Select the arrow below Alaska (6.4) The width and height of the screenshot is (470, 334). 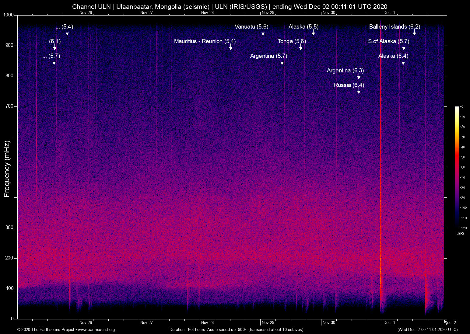403,62
